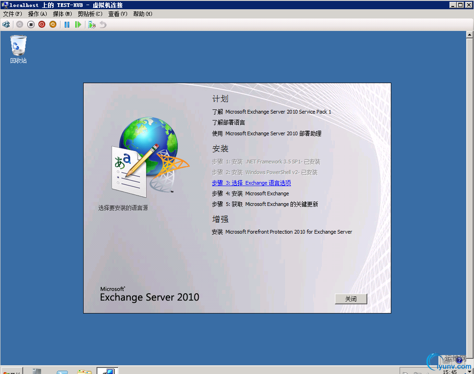This screenshot has width=474, height=374.
Task: Click step 3 选择 Exchange 语言选项 link
Action: point(251,183)
